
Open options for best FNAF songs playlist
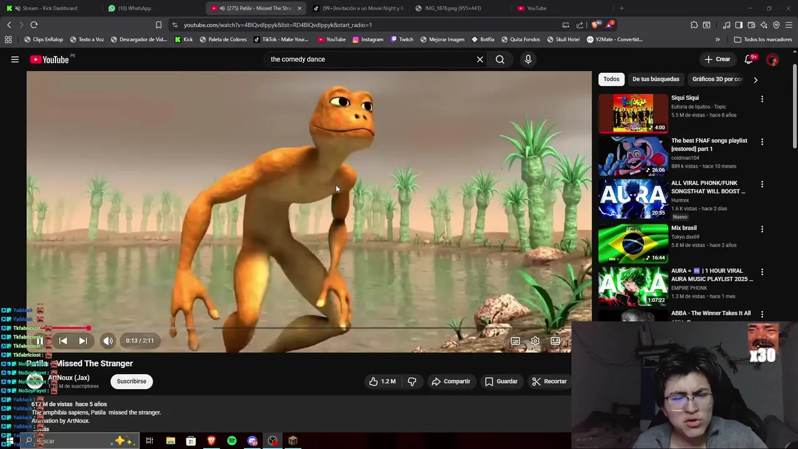[x=762, y=142]
